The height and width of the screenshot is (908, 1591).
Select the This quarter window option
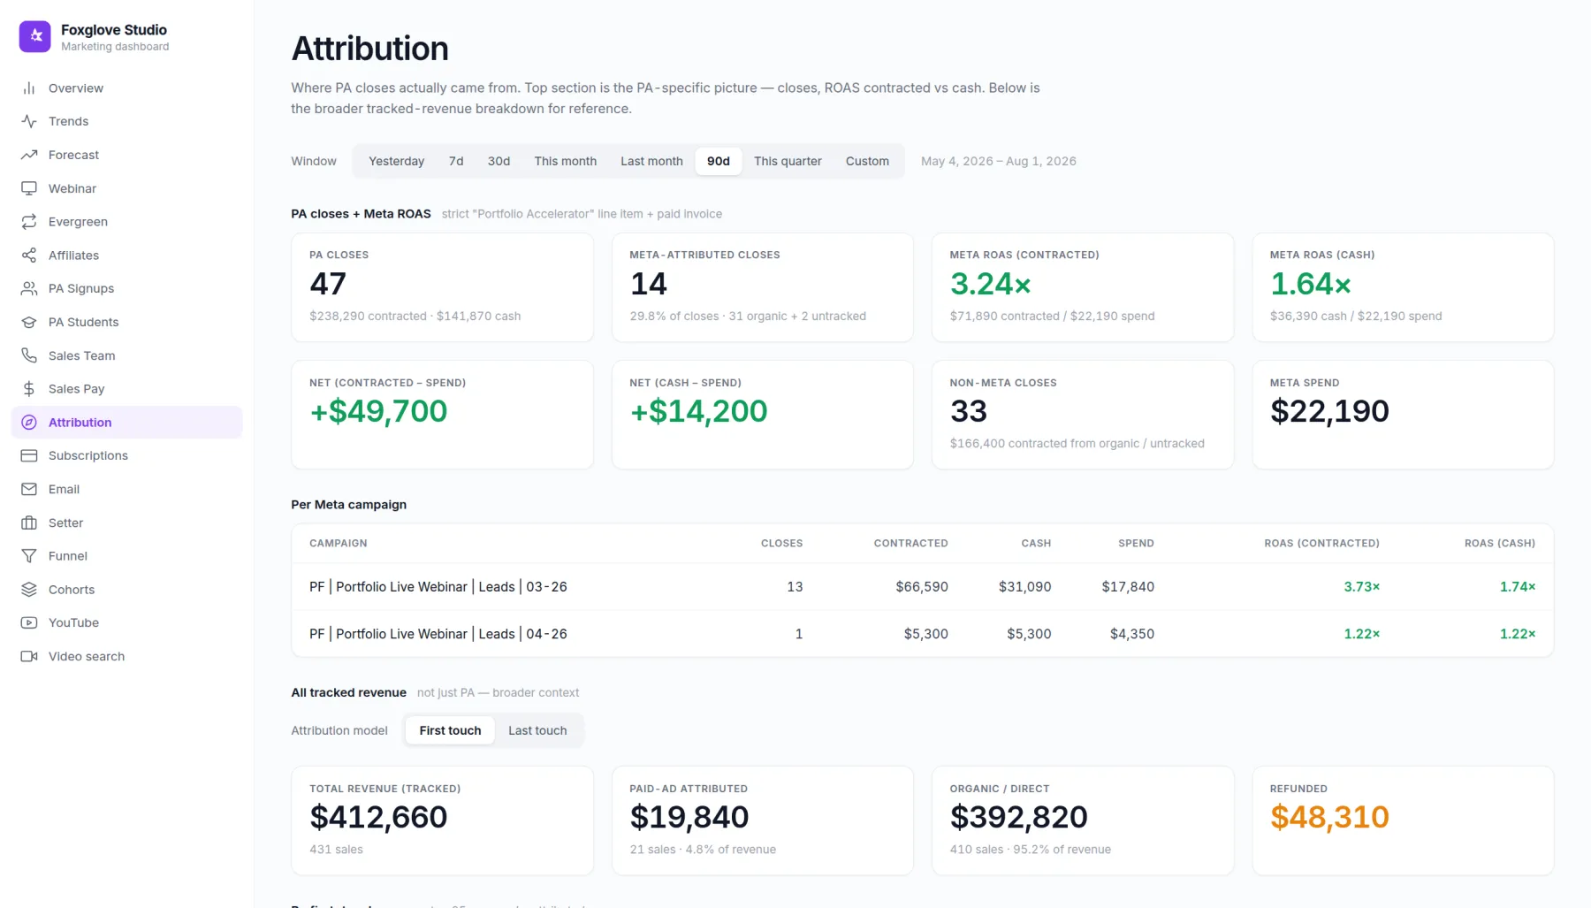[x=788, y=161]
